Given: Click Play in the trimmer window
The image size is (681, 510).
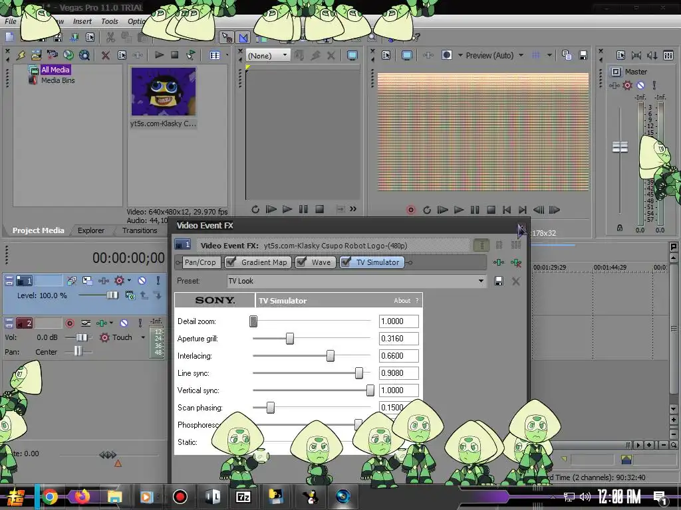Looking at the screenshot, I should pyautogui.click(x=287, y=209).
